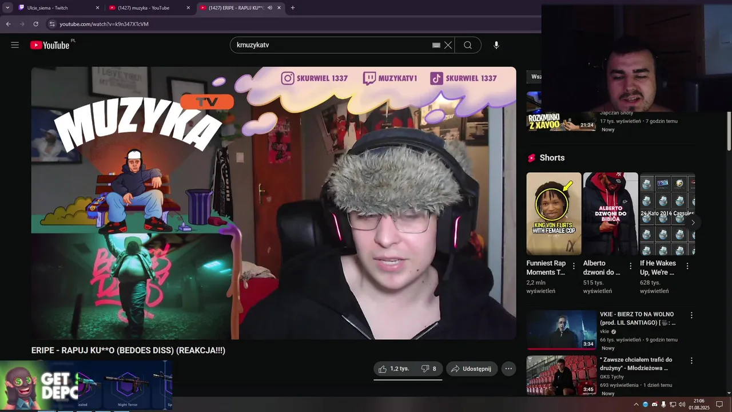Close the Ulcix_siema Twitch tab
732x412 pixels.
pos(97,8)
